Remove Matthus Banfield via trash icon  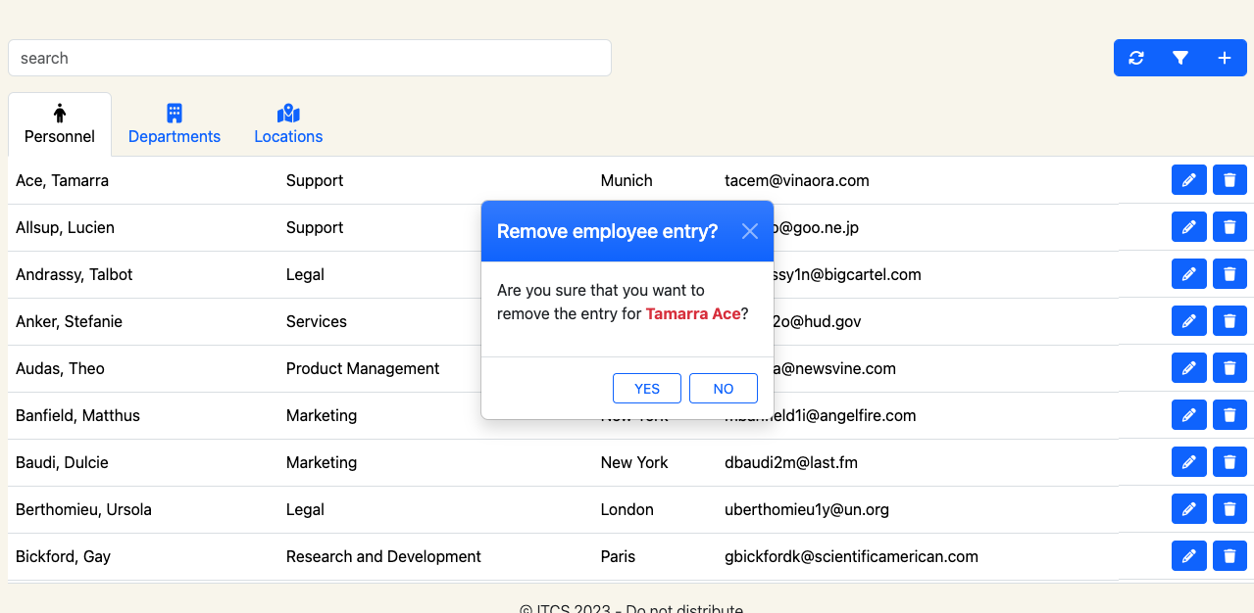pyautogui.click(x=1229, y=415)
